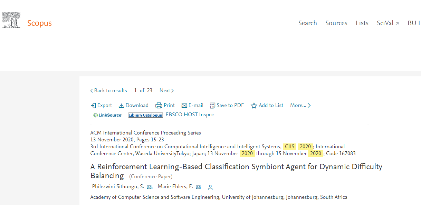Click the LinkSource button

[107, 115]
